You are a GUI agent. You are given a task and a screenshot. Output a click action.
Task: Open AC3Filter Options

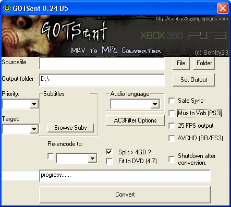point(135,120)
